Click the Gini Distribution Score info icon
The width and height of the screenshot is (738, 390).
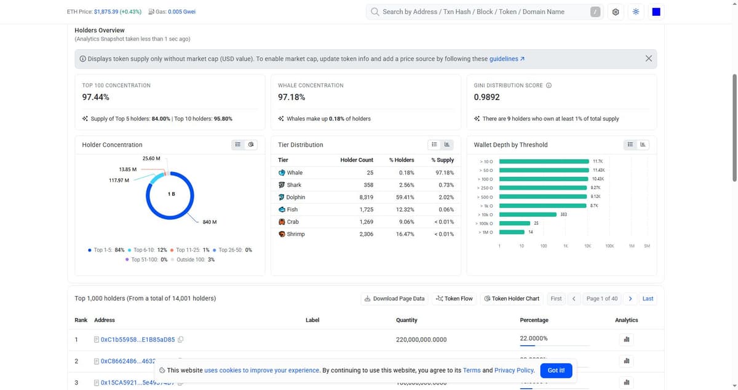(x=549, y=85)
